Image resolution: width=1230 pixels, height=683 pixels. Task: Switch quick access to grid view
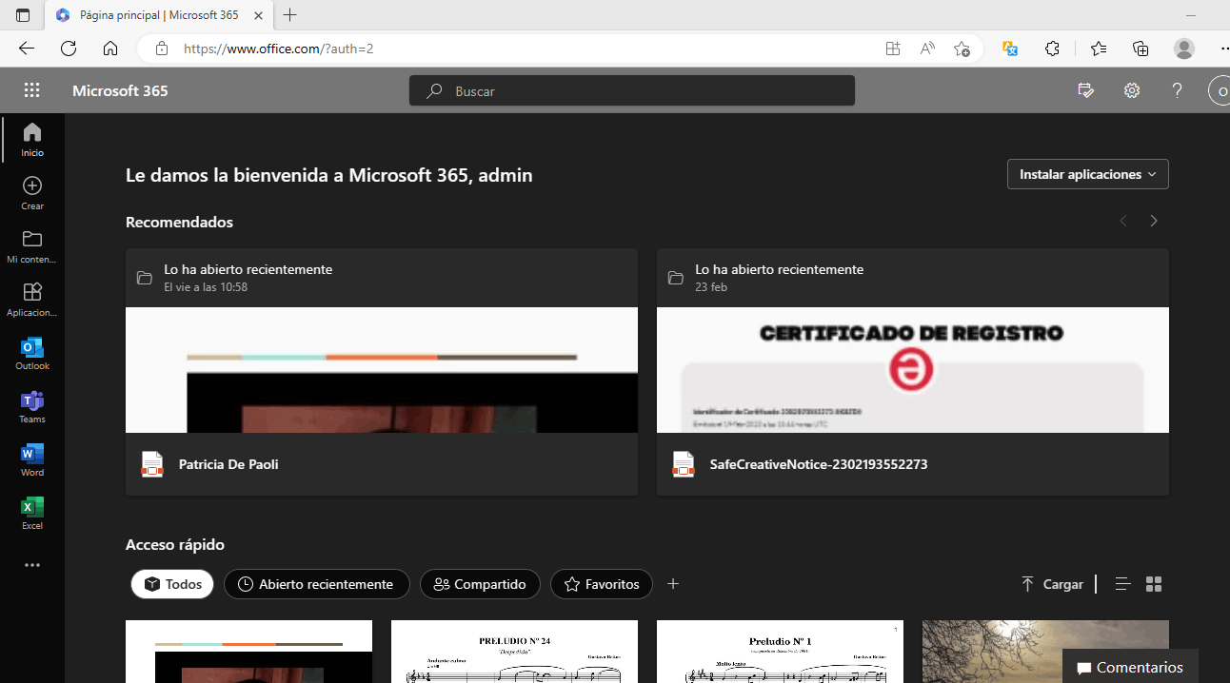[x=1154, y=584]
